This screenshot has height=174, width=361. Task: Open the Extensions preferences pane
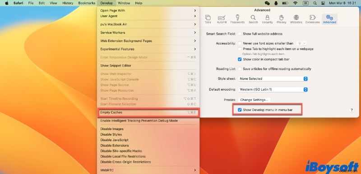point(312,19)
